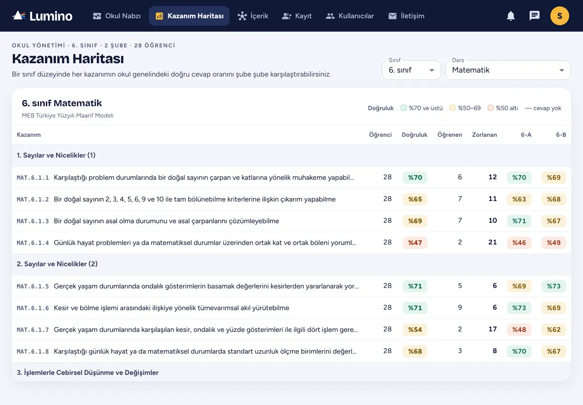The width and height of the screenshot is (583, 405).
Task: Click the Öğrenen column header
Action: click(450, 135)
